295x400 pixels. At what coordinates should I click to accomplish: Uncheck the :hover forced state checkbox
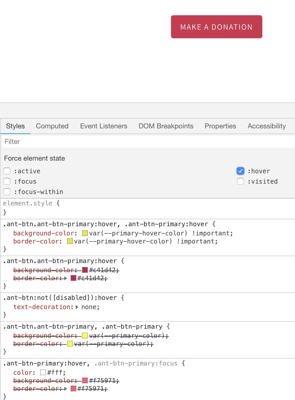(240, 171)
